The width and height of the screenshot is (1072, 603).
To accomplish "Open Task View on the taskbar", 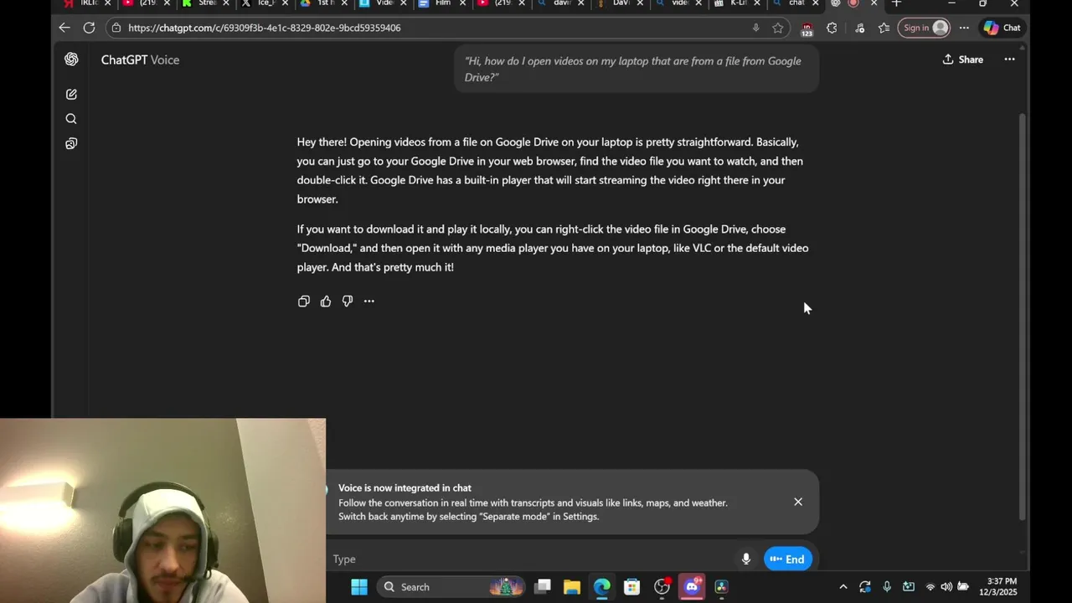I will coord(543,587).
